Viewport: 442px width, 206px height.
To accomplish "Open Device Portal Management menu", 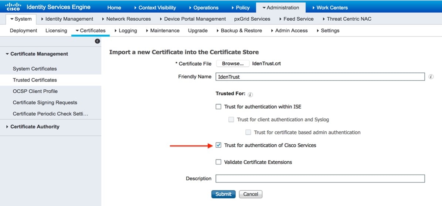I will pos(193,19).
